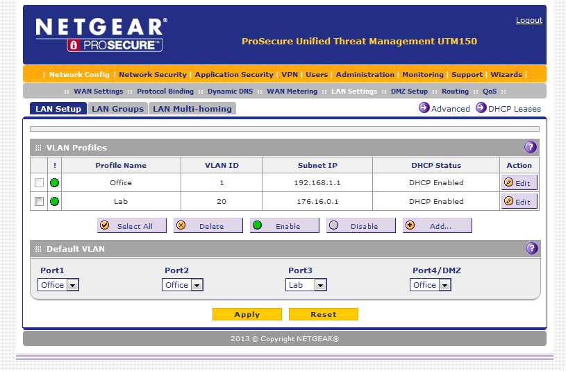Check the Lab profile checkbox
566x371 pixels.
click(x=40, y=202)
